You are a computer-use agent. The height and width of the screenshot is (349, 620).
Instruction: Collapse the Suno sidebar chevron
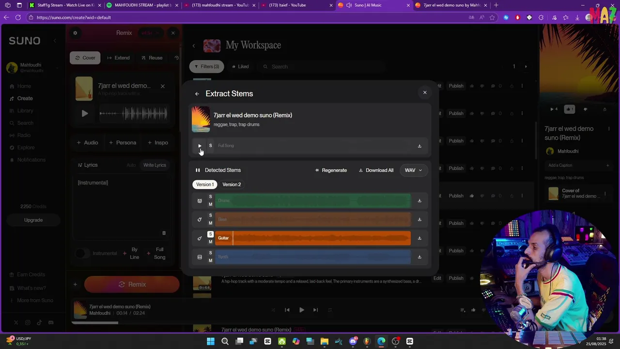point(55,41)
